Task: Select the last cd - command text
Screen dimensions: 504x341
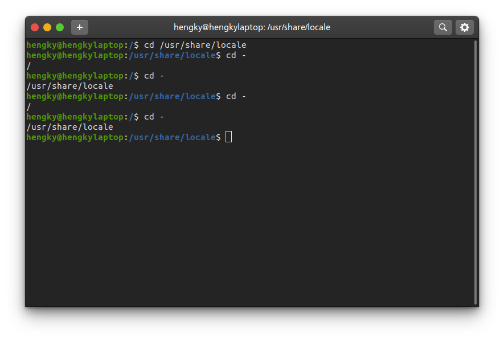Action: pyautogui.click(x=154, y=117)
